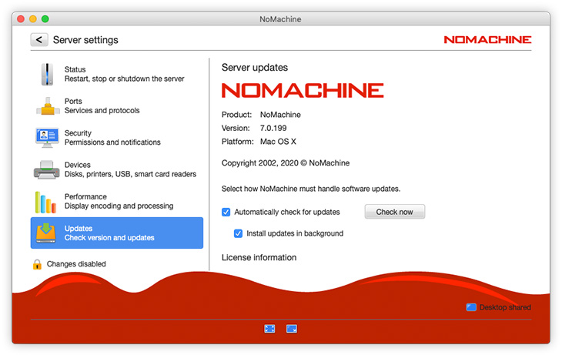Click the monitor icon in bottom bar
Image resolution: width=562 pixels, height=355 pixels.
(x=292, y=329)
